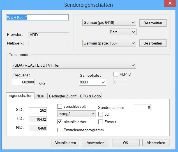Mark channel as Favorit
Viewport: 178px width, 152px height.
101,122
